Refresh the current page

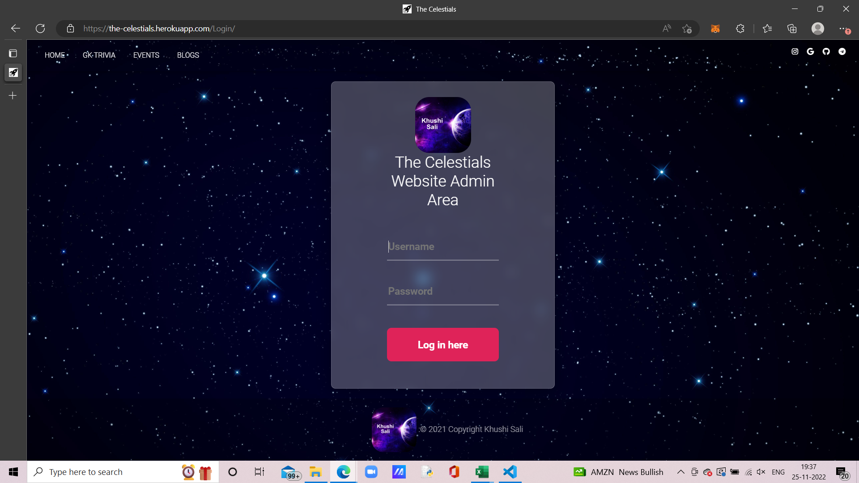40,29
